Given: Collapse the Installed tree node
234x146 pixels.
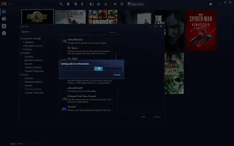Looking at the screenshot, I should (20, 53).
